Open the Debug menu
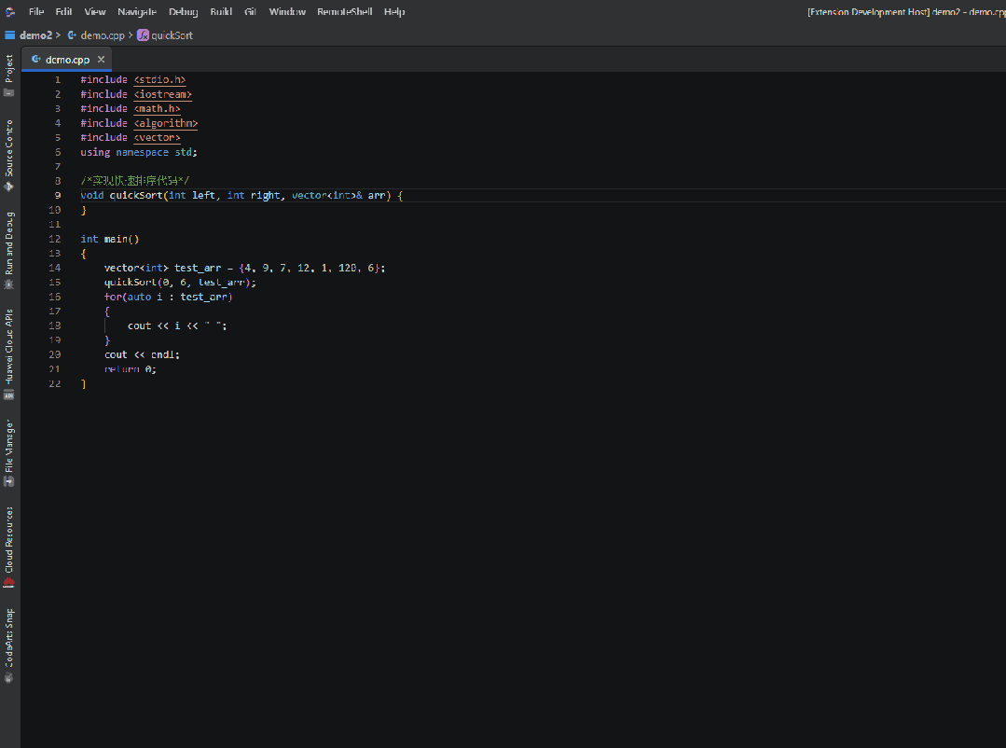This screenshot has width=1006, height=748. [183, 11]
